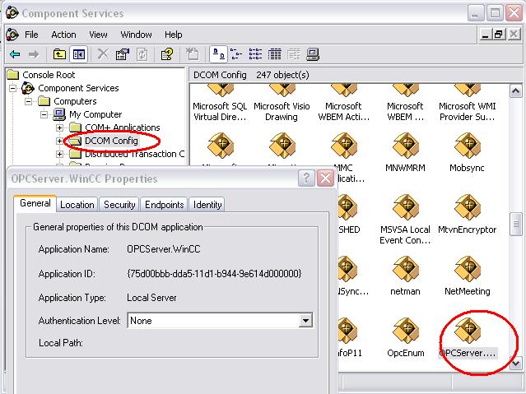
Task: Open the File menu
Action: (31, 35)
